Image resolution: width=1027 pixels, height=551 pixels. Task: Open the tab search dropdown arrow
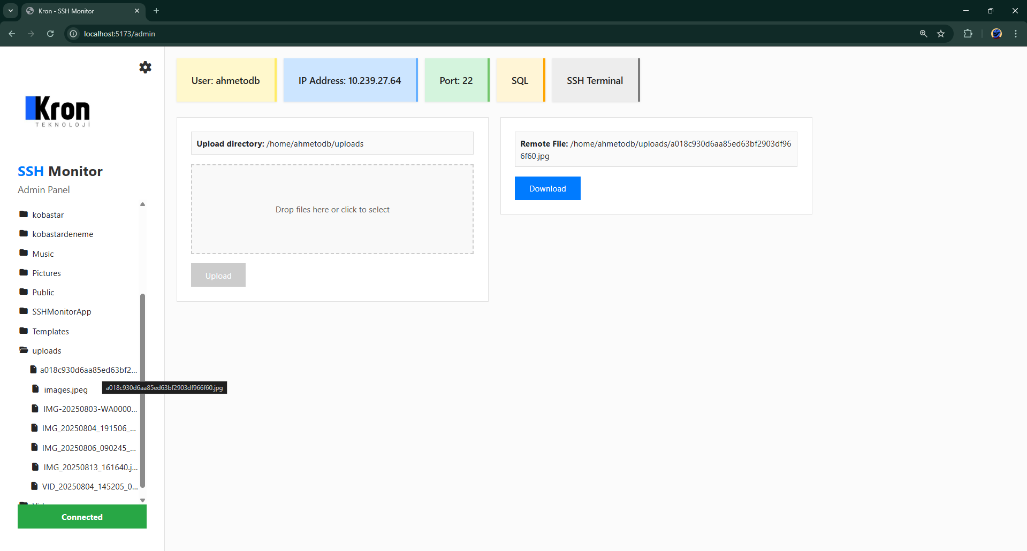coord(10,11)
